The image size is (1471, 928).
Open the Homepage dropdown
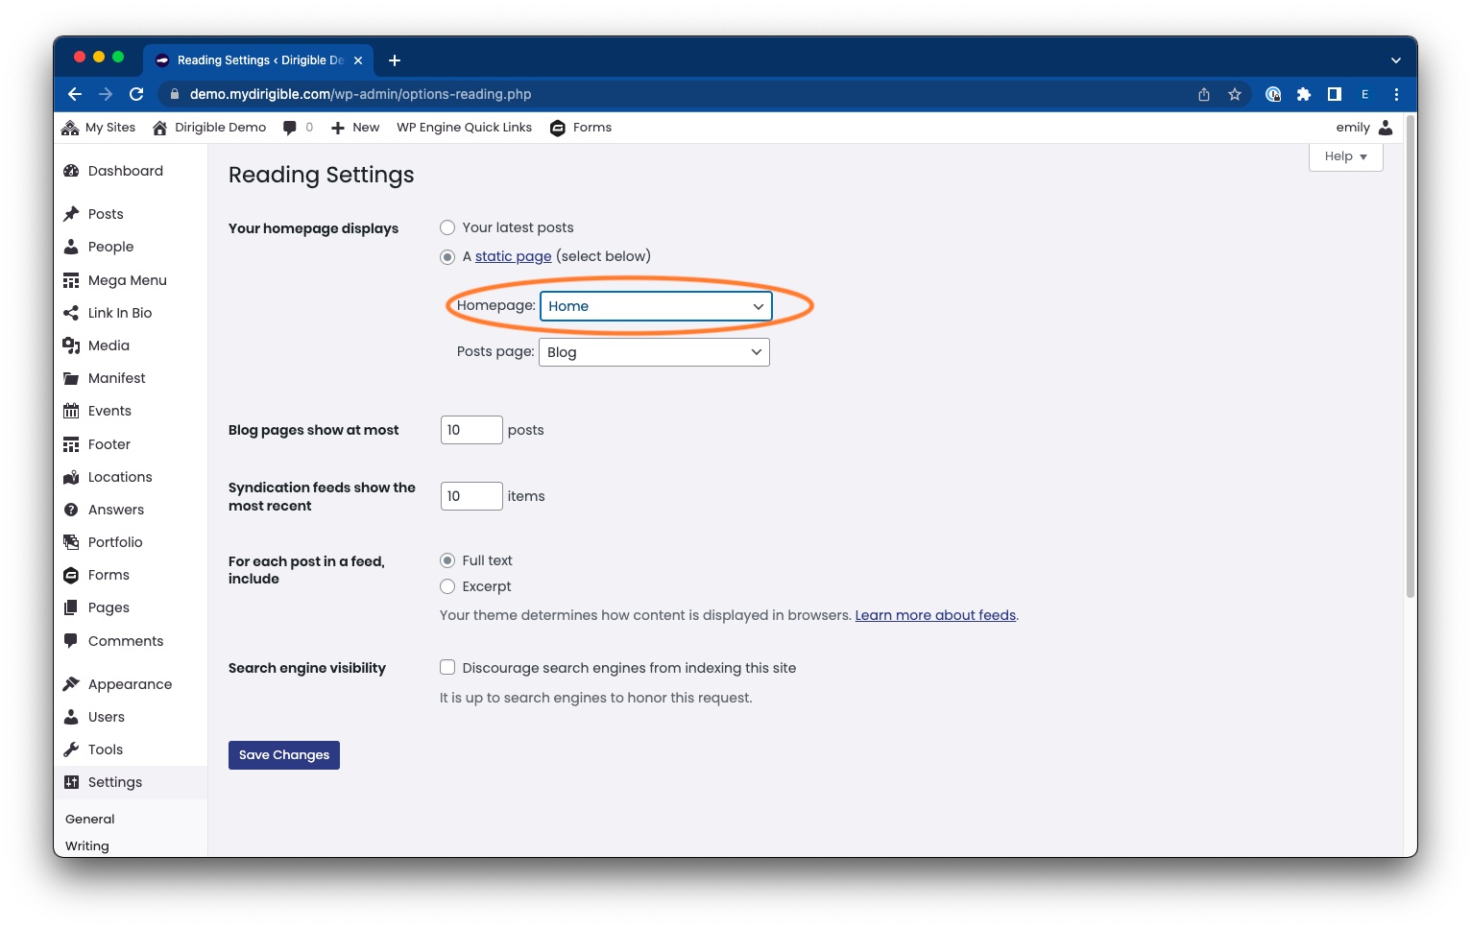[x=656, y=306]
